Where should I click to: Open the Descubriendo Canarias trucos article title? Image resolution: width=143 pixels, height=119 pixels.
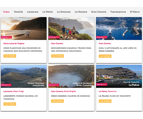(x=71, y=50)
